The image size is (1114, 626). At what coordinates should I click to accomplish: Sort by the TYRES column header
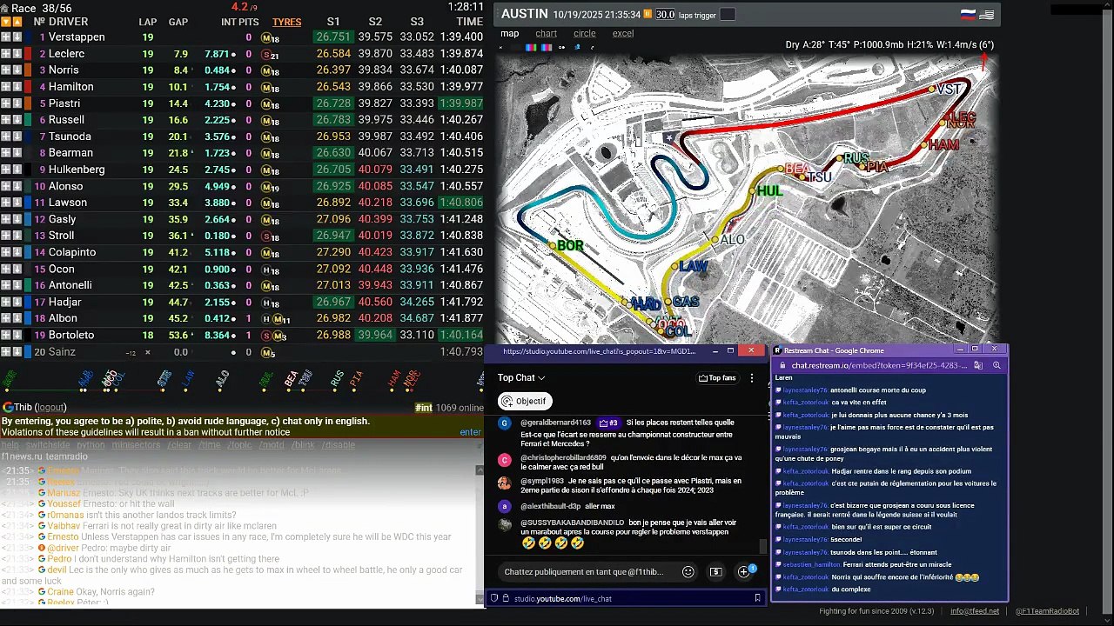click(x=287, y=22)
